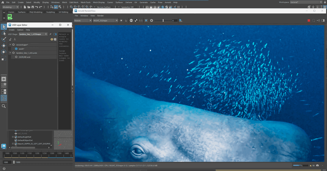The image size is (327, 171).
Task: Open a scene using the folder icon
Action: (29, 7)
